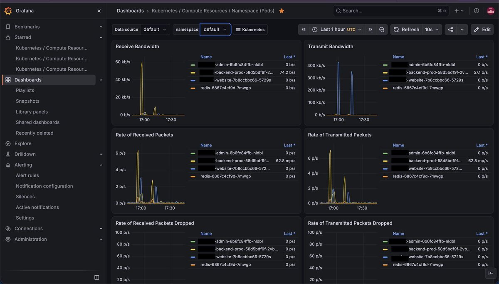Open Library panels in the sidebar
The width and height of the screenshot is (499, 284).
32,112
